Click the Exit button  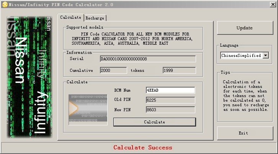pyautogui.click(x=245, y=133)
